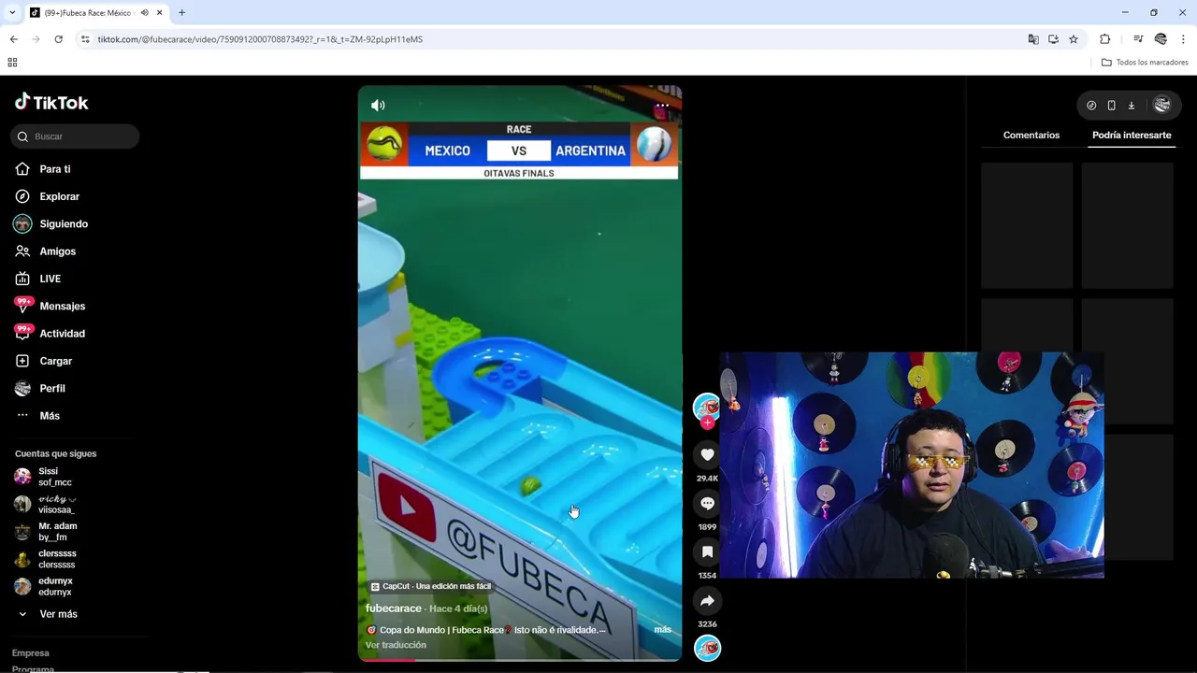The width and height of the screenshot is (1197, 673).
Task: Click the red video progress bar
Action: tap(519, 659)
